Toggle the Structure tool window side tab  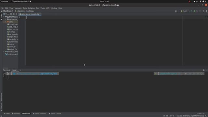pos(1,97)
